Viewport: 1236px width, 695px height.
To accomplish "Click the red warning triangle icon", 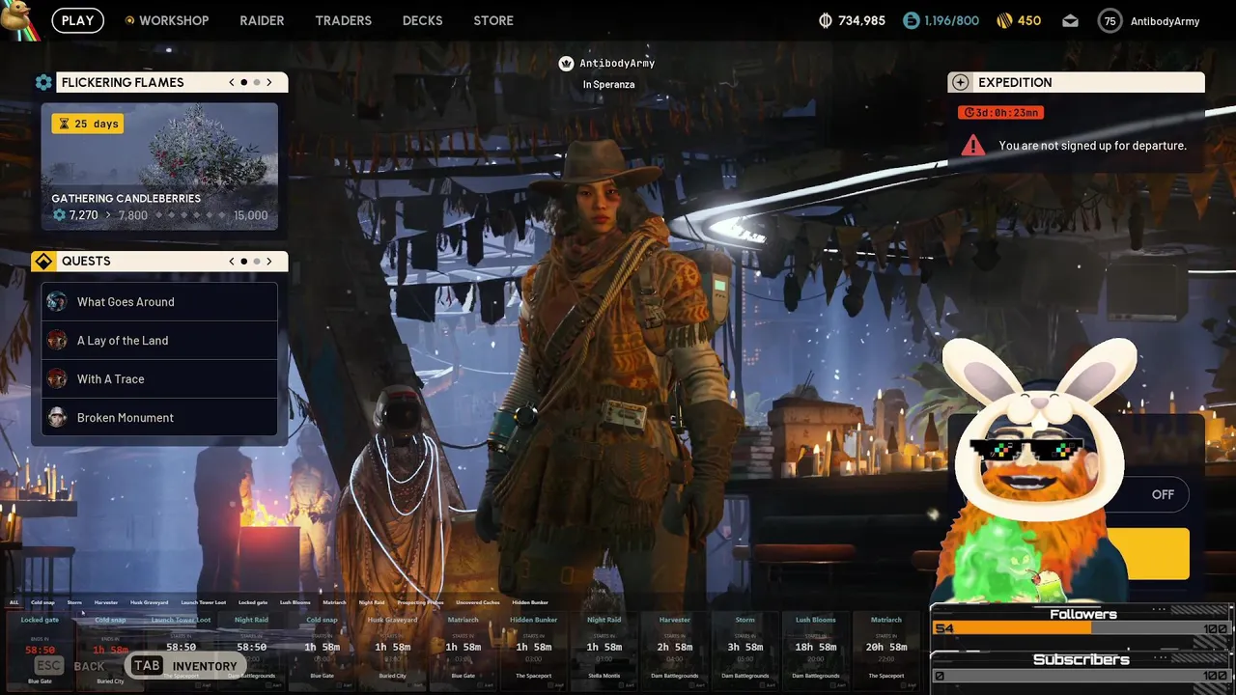I will (x=973, y=145).
